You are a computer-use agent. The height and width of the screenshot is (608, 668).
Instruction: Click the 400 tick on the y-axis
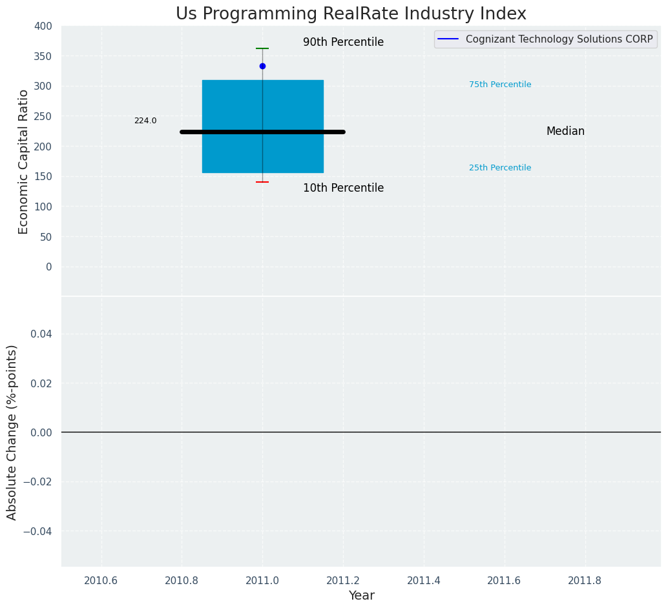point(43,26)
